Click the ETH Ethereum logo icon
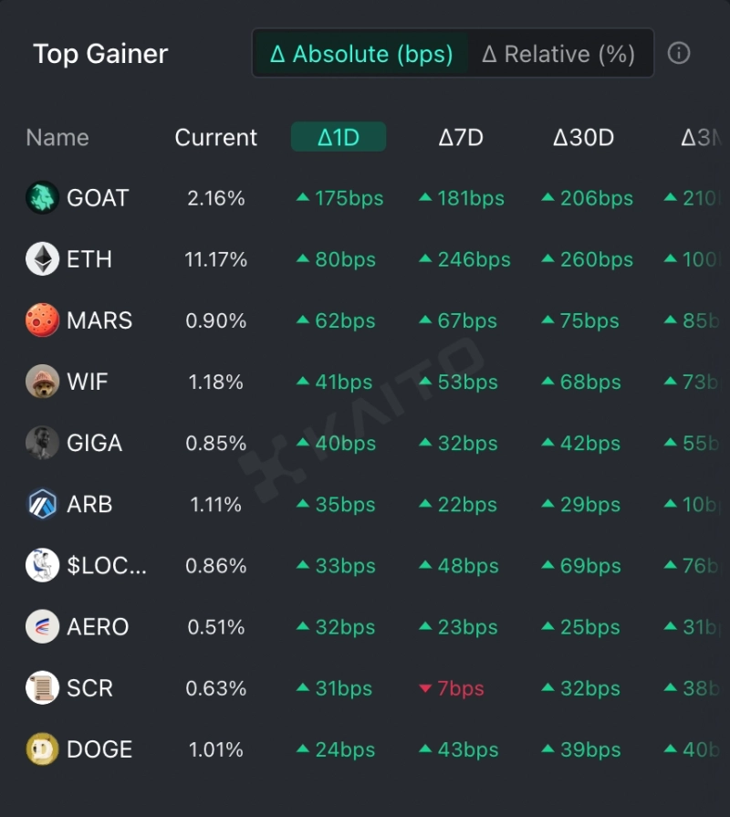730x817 pixels. (42, 259)
